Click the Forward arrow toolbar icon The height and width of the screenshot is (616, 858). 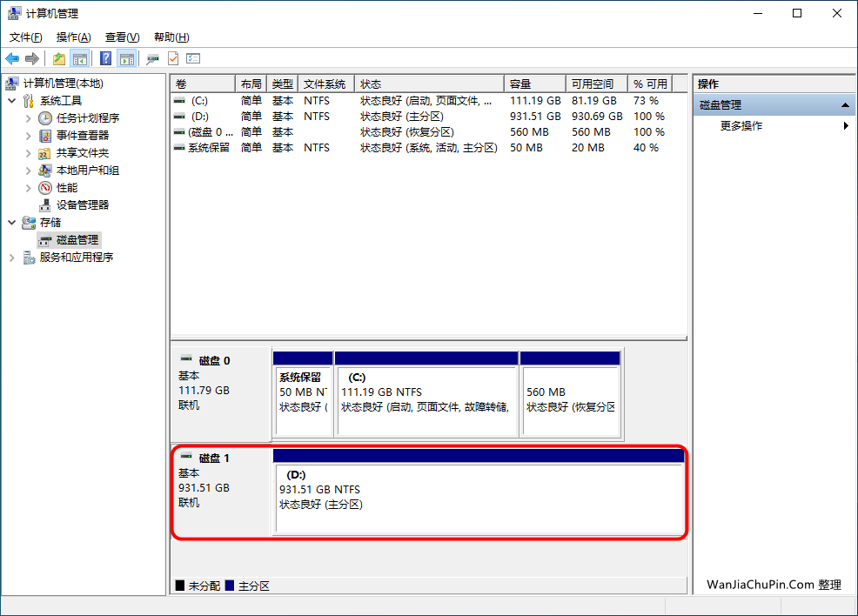pos(32,58)
